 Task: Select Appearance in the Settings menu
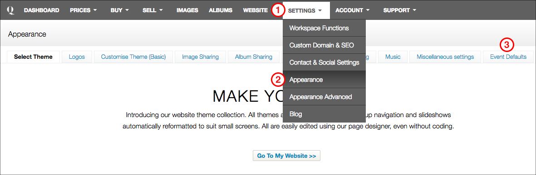pyautogui.click(x=324, y=80)
